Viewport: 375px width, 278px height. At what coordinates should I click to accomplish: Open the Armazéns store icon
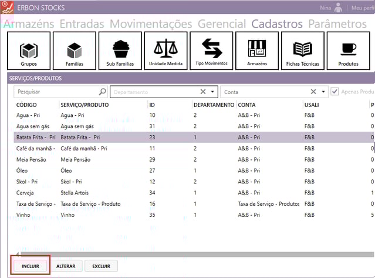[x=256, y=51]
